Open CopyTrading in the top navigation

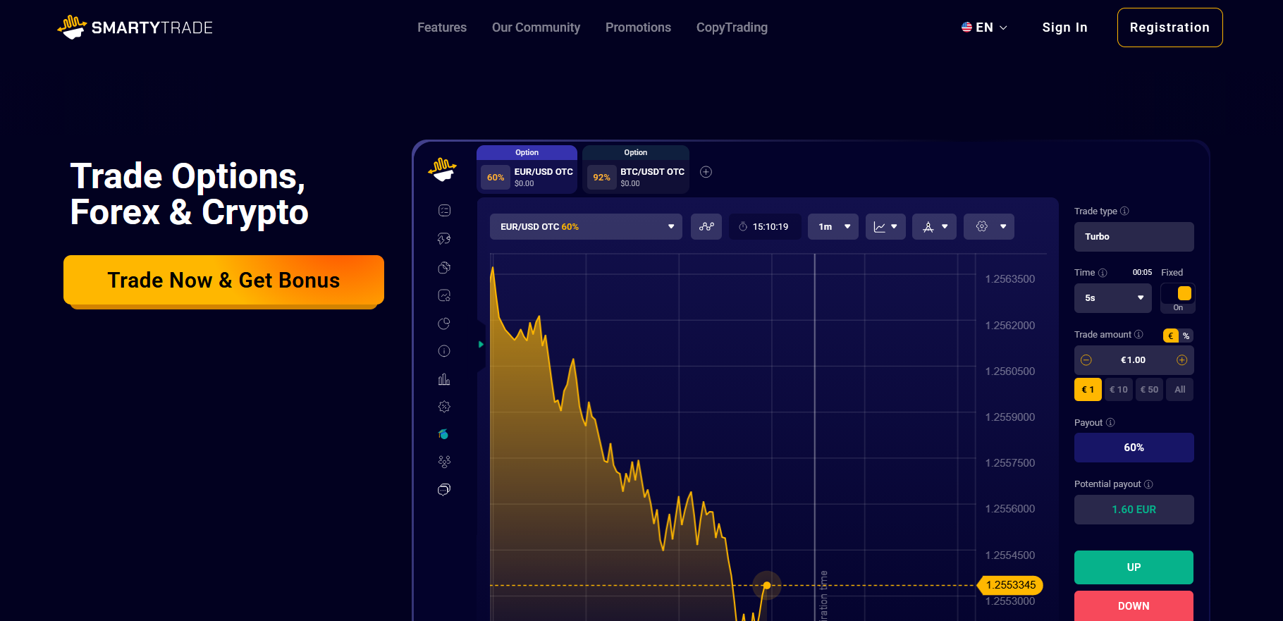pyautogui.click(x=732, y=27)
